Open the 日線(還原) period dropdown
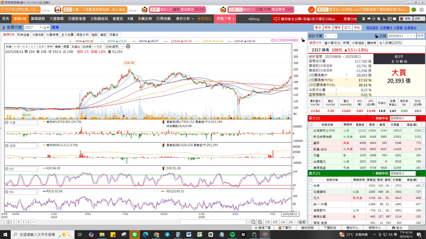The width and height of the screenshot is (426, 239). [114, 46]
